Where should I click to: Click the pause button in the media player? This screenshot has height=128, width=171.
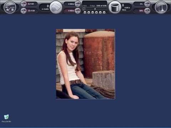[x=100, y=12]
